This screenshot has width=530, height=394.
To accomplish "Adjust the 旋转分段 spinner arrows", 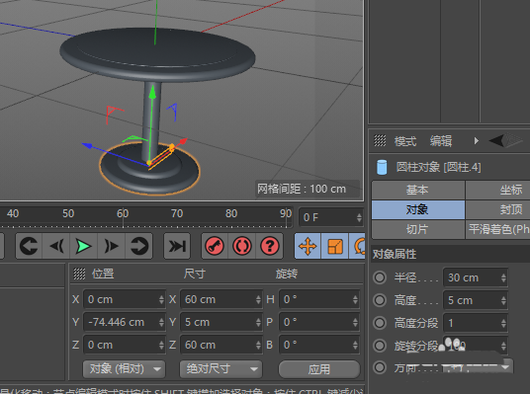I will point(503,346).
